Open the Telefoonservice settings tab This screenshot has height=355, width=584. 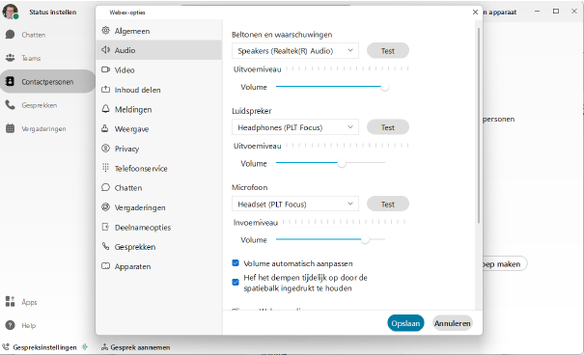[159, 168]
